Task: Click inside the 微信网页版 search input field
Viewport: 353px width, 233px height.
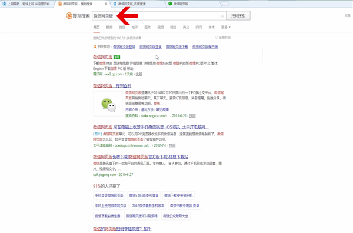Action: pos(159,16)
